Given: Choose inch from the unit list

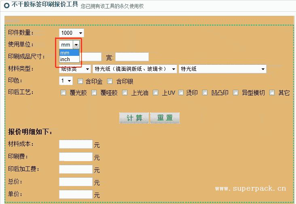Looking at the screenshot, I should (65, 59).
